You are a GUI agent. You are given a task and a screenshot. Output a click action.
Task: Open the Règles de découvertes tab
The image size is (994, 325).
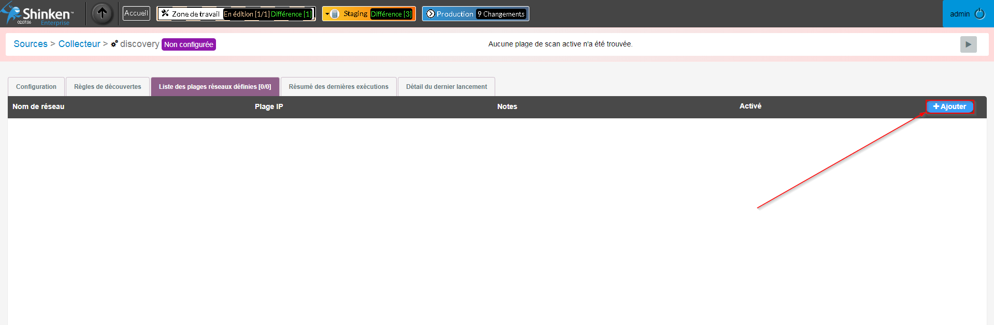point(107,87)
